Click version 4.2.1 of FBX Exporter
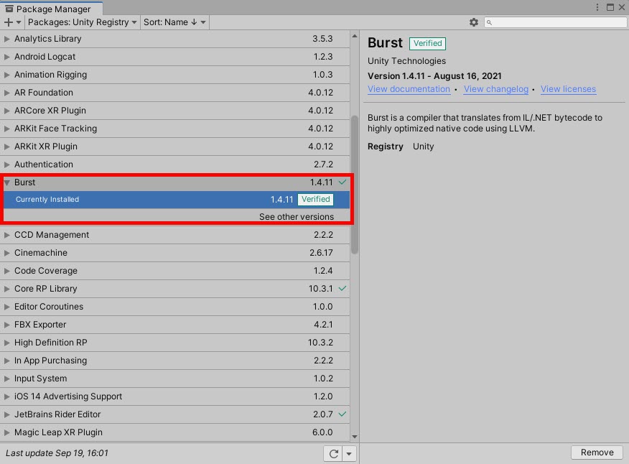 coord(324,325)
